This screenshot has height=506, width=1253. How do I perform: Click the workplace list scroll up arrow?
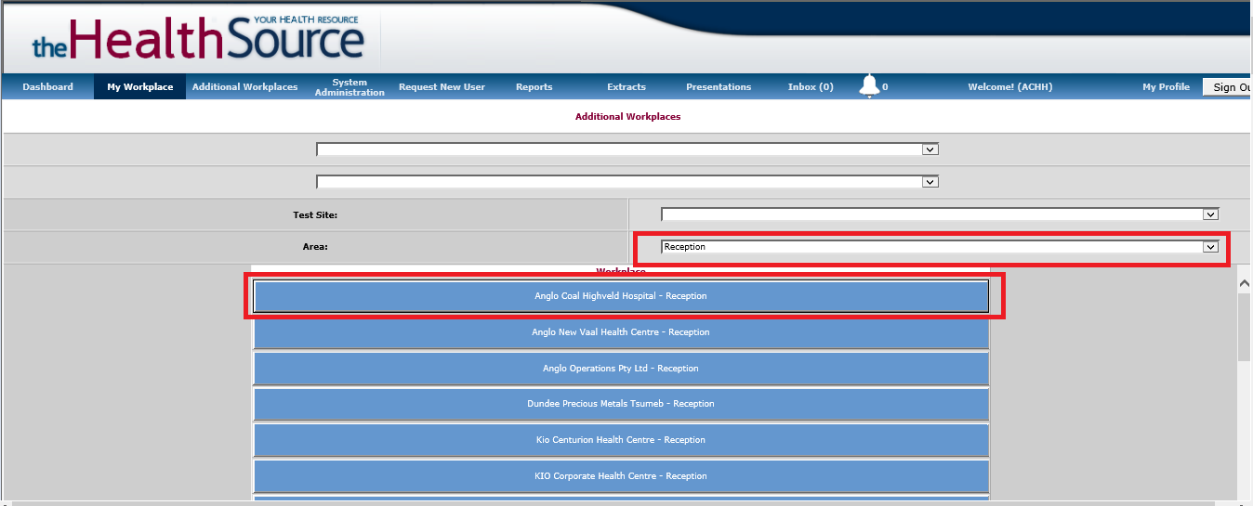[1245, 282]
